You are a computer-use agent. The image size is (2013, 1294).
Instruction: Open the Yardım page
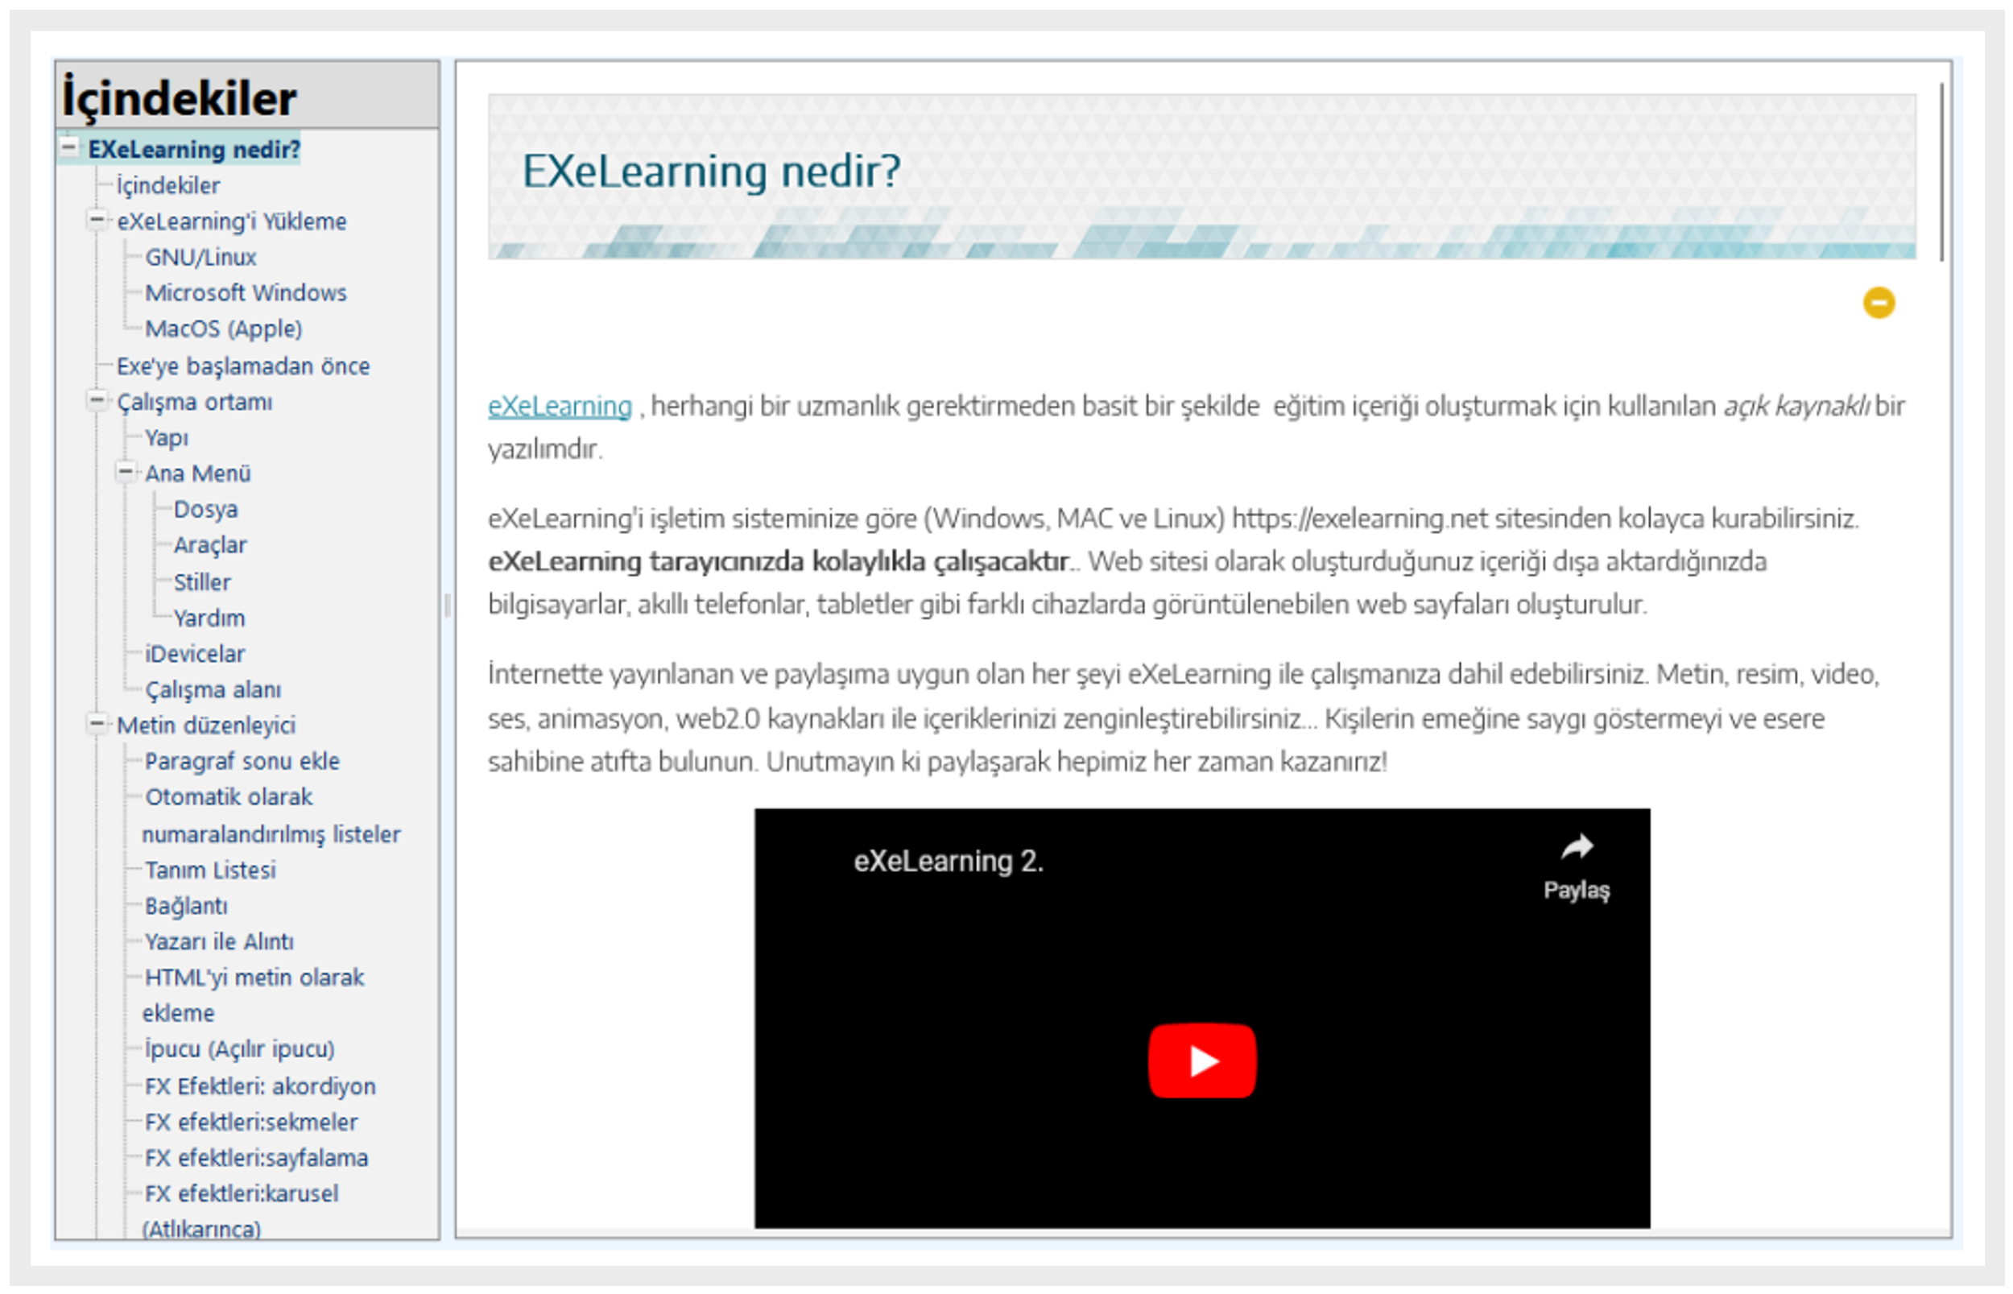tap(209, 618)
